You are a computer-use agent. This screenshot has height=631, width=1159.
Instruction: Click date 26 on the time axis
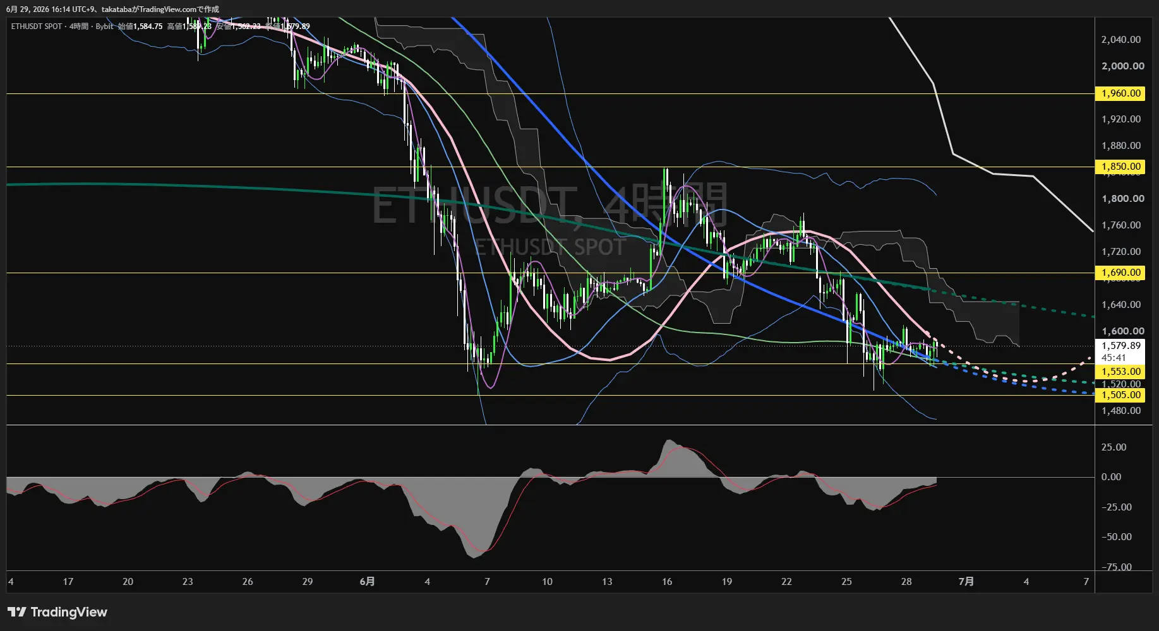pyautogui.click(x=248, y=582)
